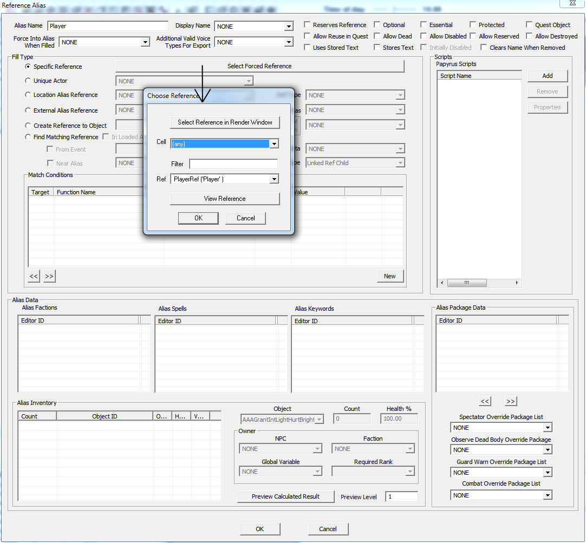Viewport: 586px width, 543px height.
Task: Select the Unique Actor radio button
Action: point(28,81)
